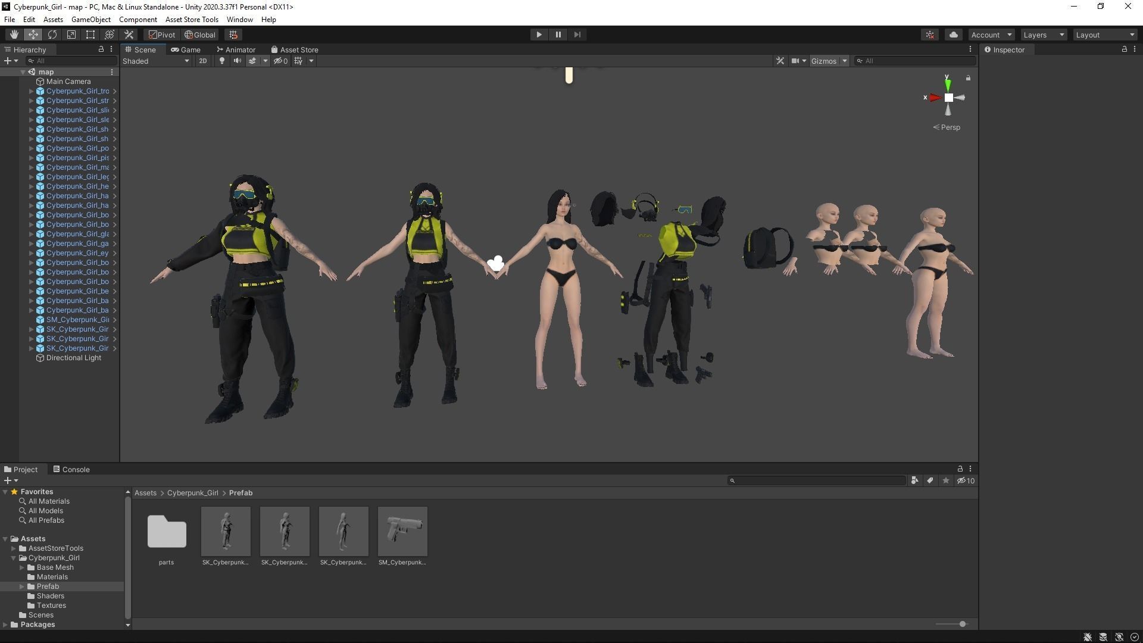Screen dimensions: 1143x643
Task: Open the Window menu
Action: pyautogui.click(x=240, y=19)
